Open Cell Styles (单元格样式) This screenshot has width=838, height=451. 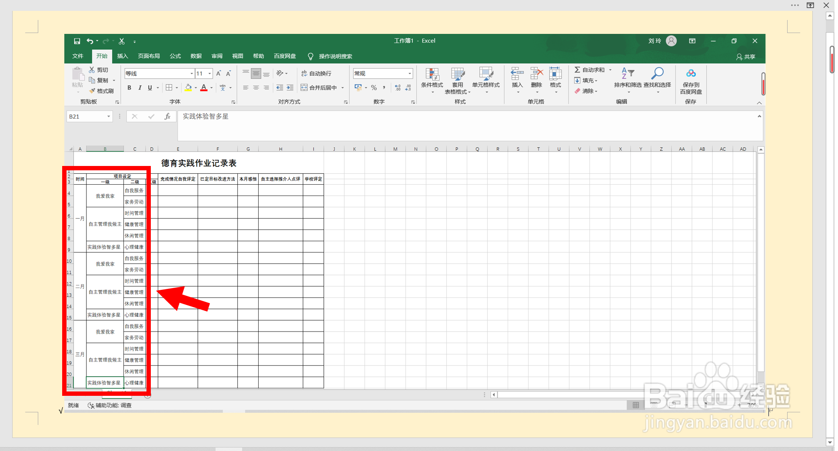486,80
